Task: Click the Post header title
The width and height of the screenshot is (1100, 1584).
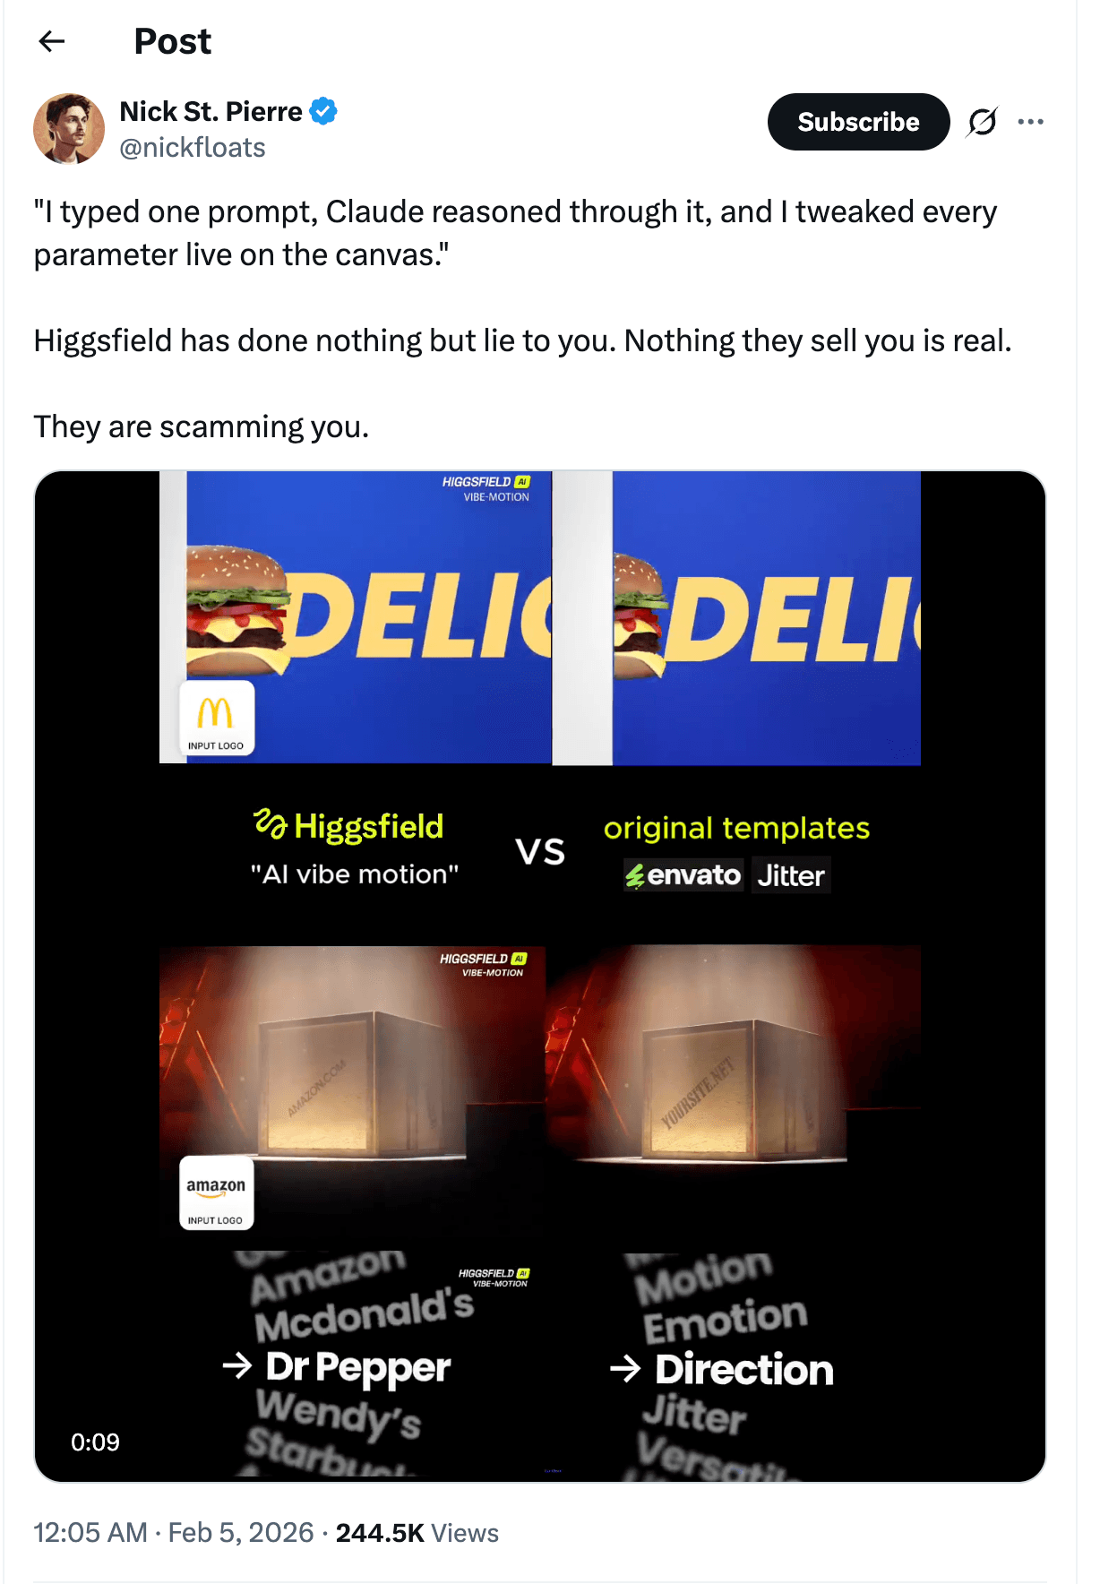Action: coord(173,41)
